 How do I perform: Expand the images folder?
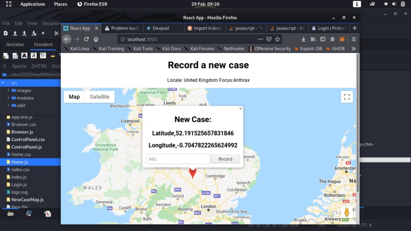coord(8,90)
